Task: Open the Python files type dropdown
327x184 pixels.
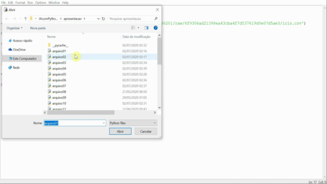Action: point(133,123)
